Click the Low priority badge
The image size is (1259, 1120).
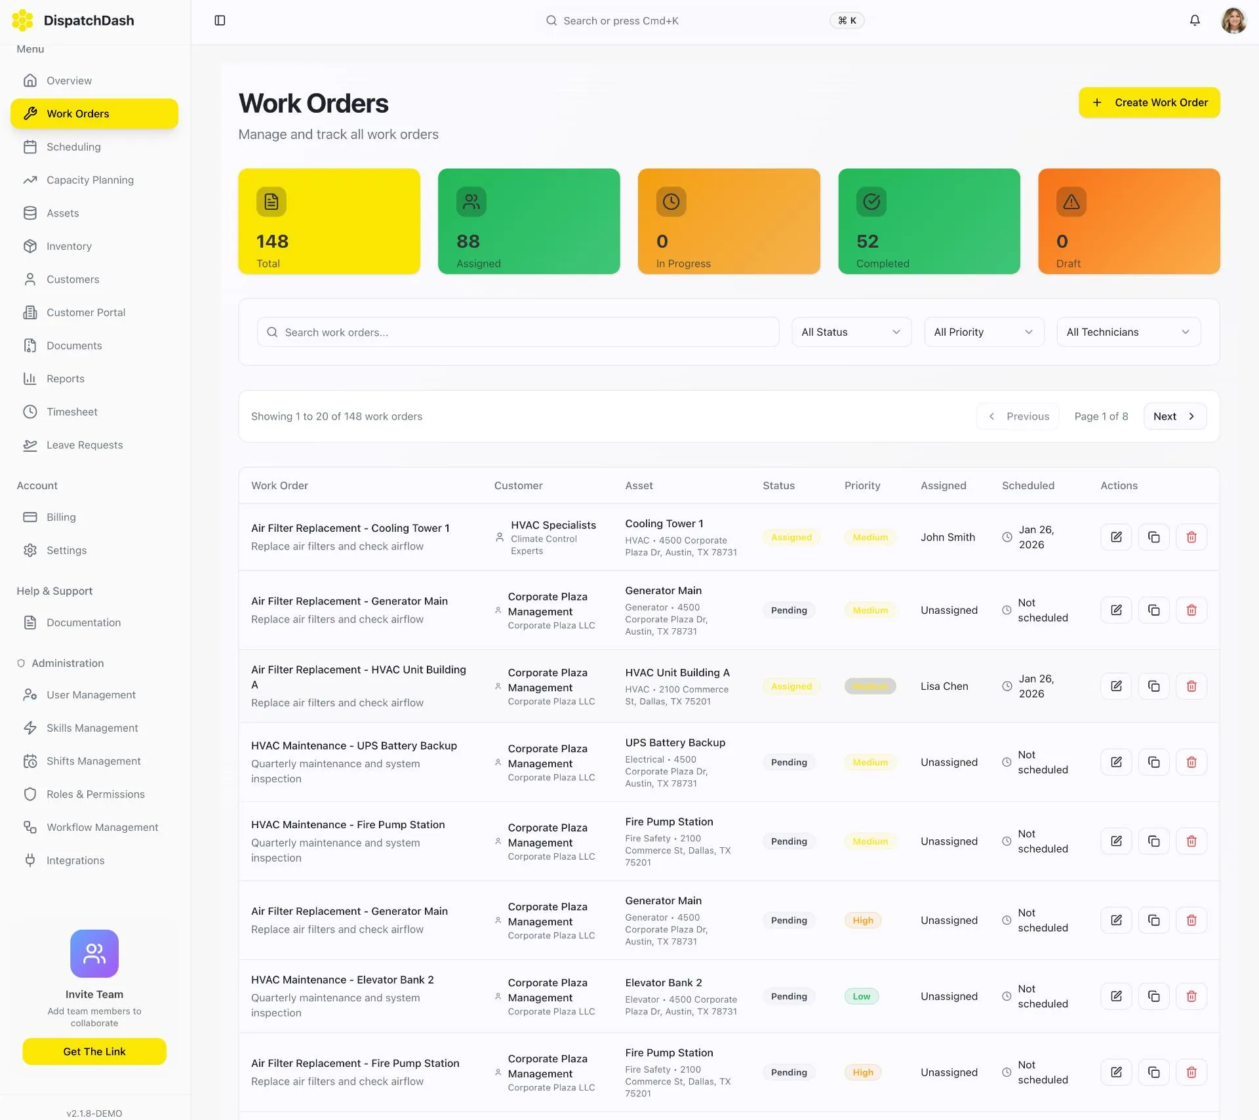pos(861,996)
